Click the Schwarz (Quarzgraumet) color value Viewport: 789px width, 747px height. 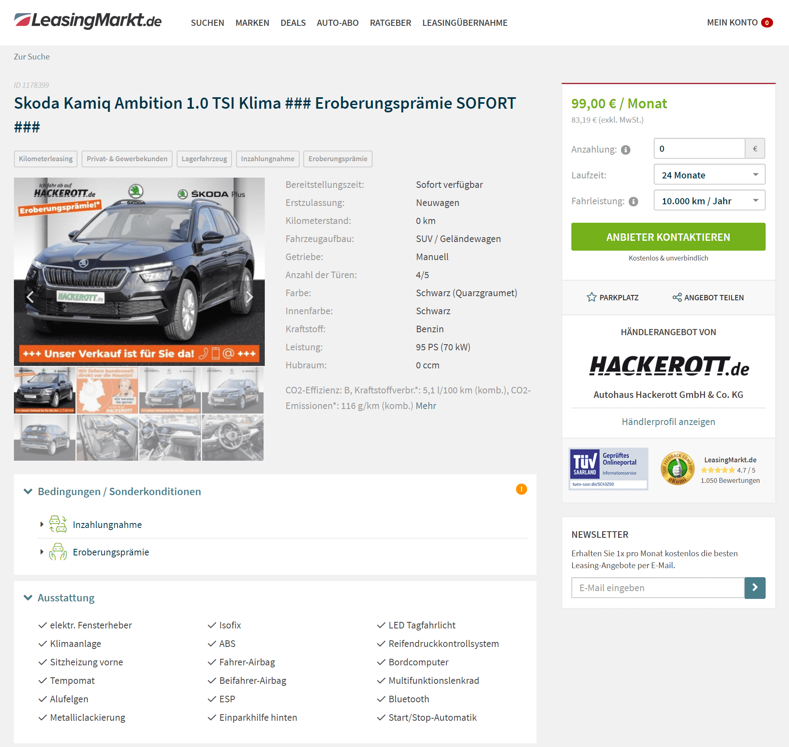[x=466, y=293]
